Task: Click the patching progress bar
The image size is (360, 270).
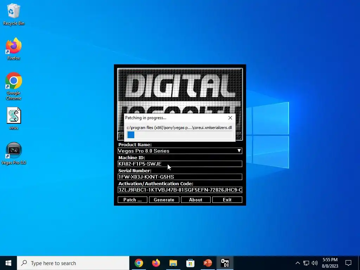Action: [x=180, y=135]
